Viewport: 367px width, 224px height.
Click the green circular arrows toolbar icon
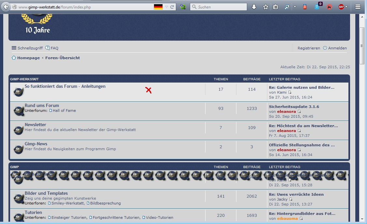pos(183,7)
